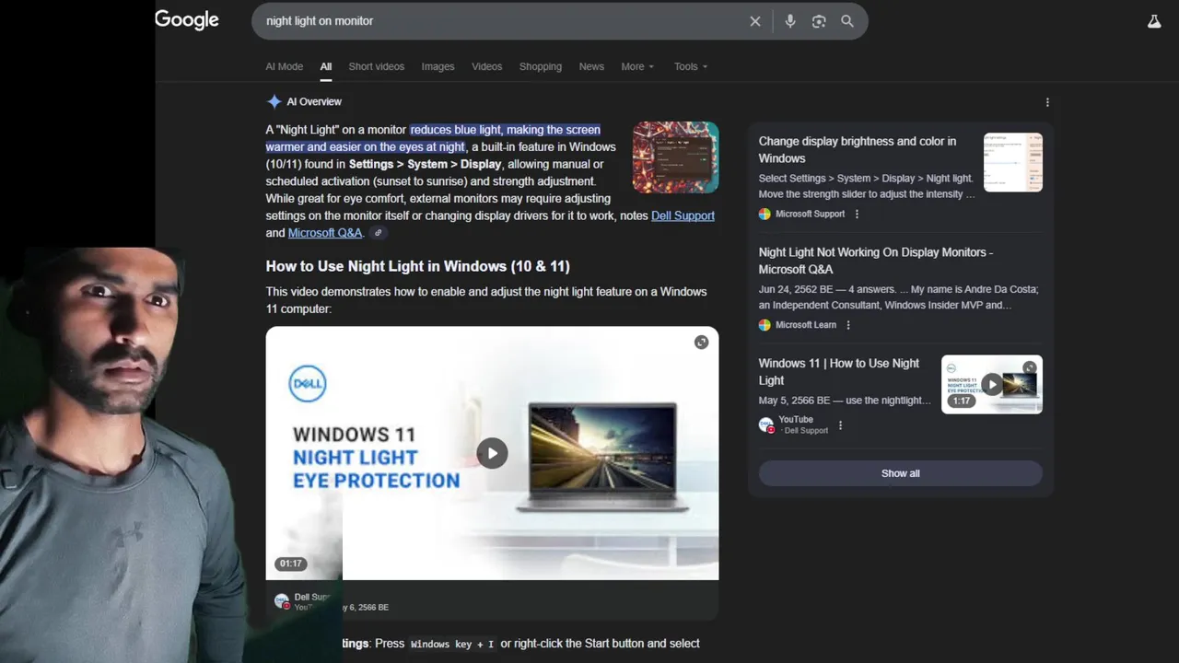
Task: Click the 1:17 badge on small thumbnail
Action: point(962,401)
